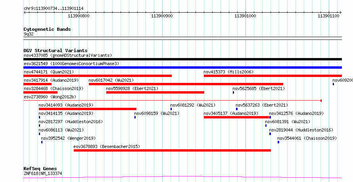Open nsv415373 (Mills2006) variant
The image size is (353, 182).
(x=229, y=72)
